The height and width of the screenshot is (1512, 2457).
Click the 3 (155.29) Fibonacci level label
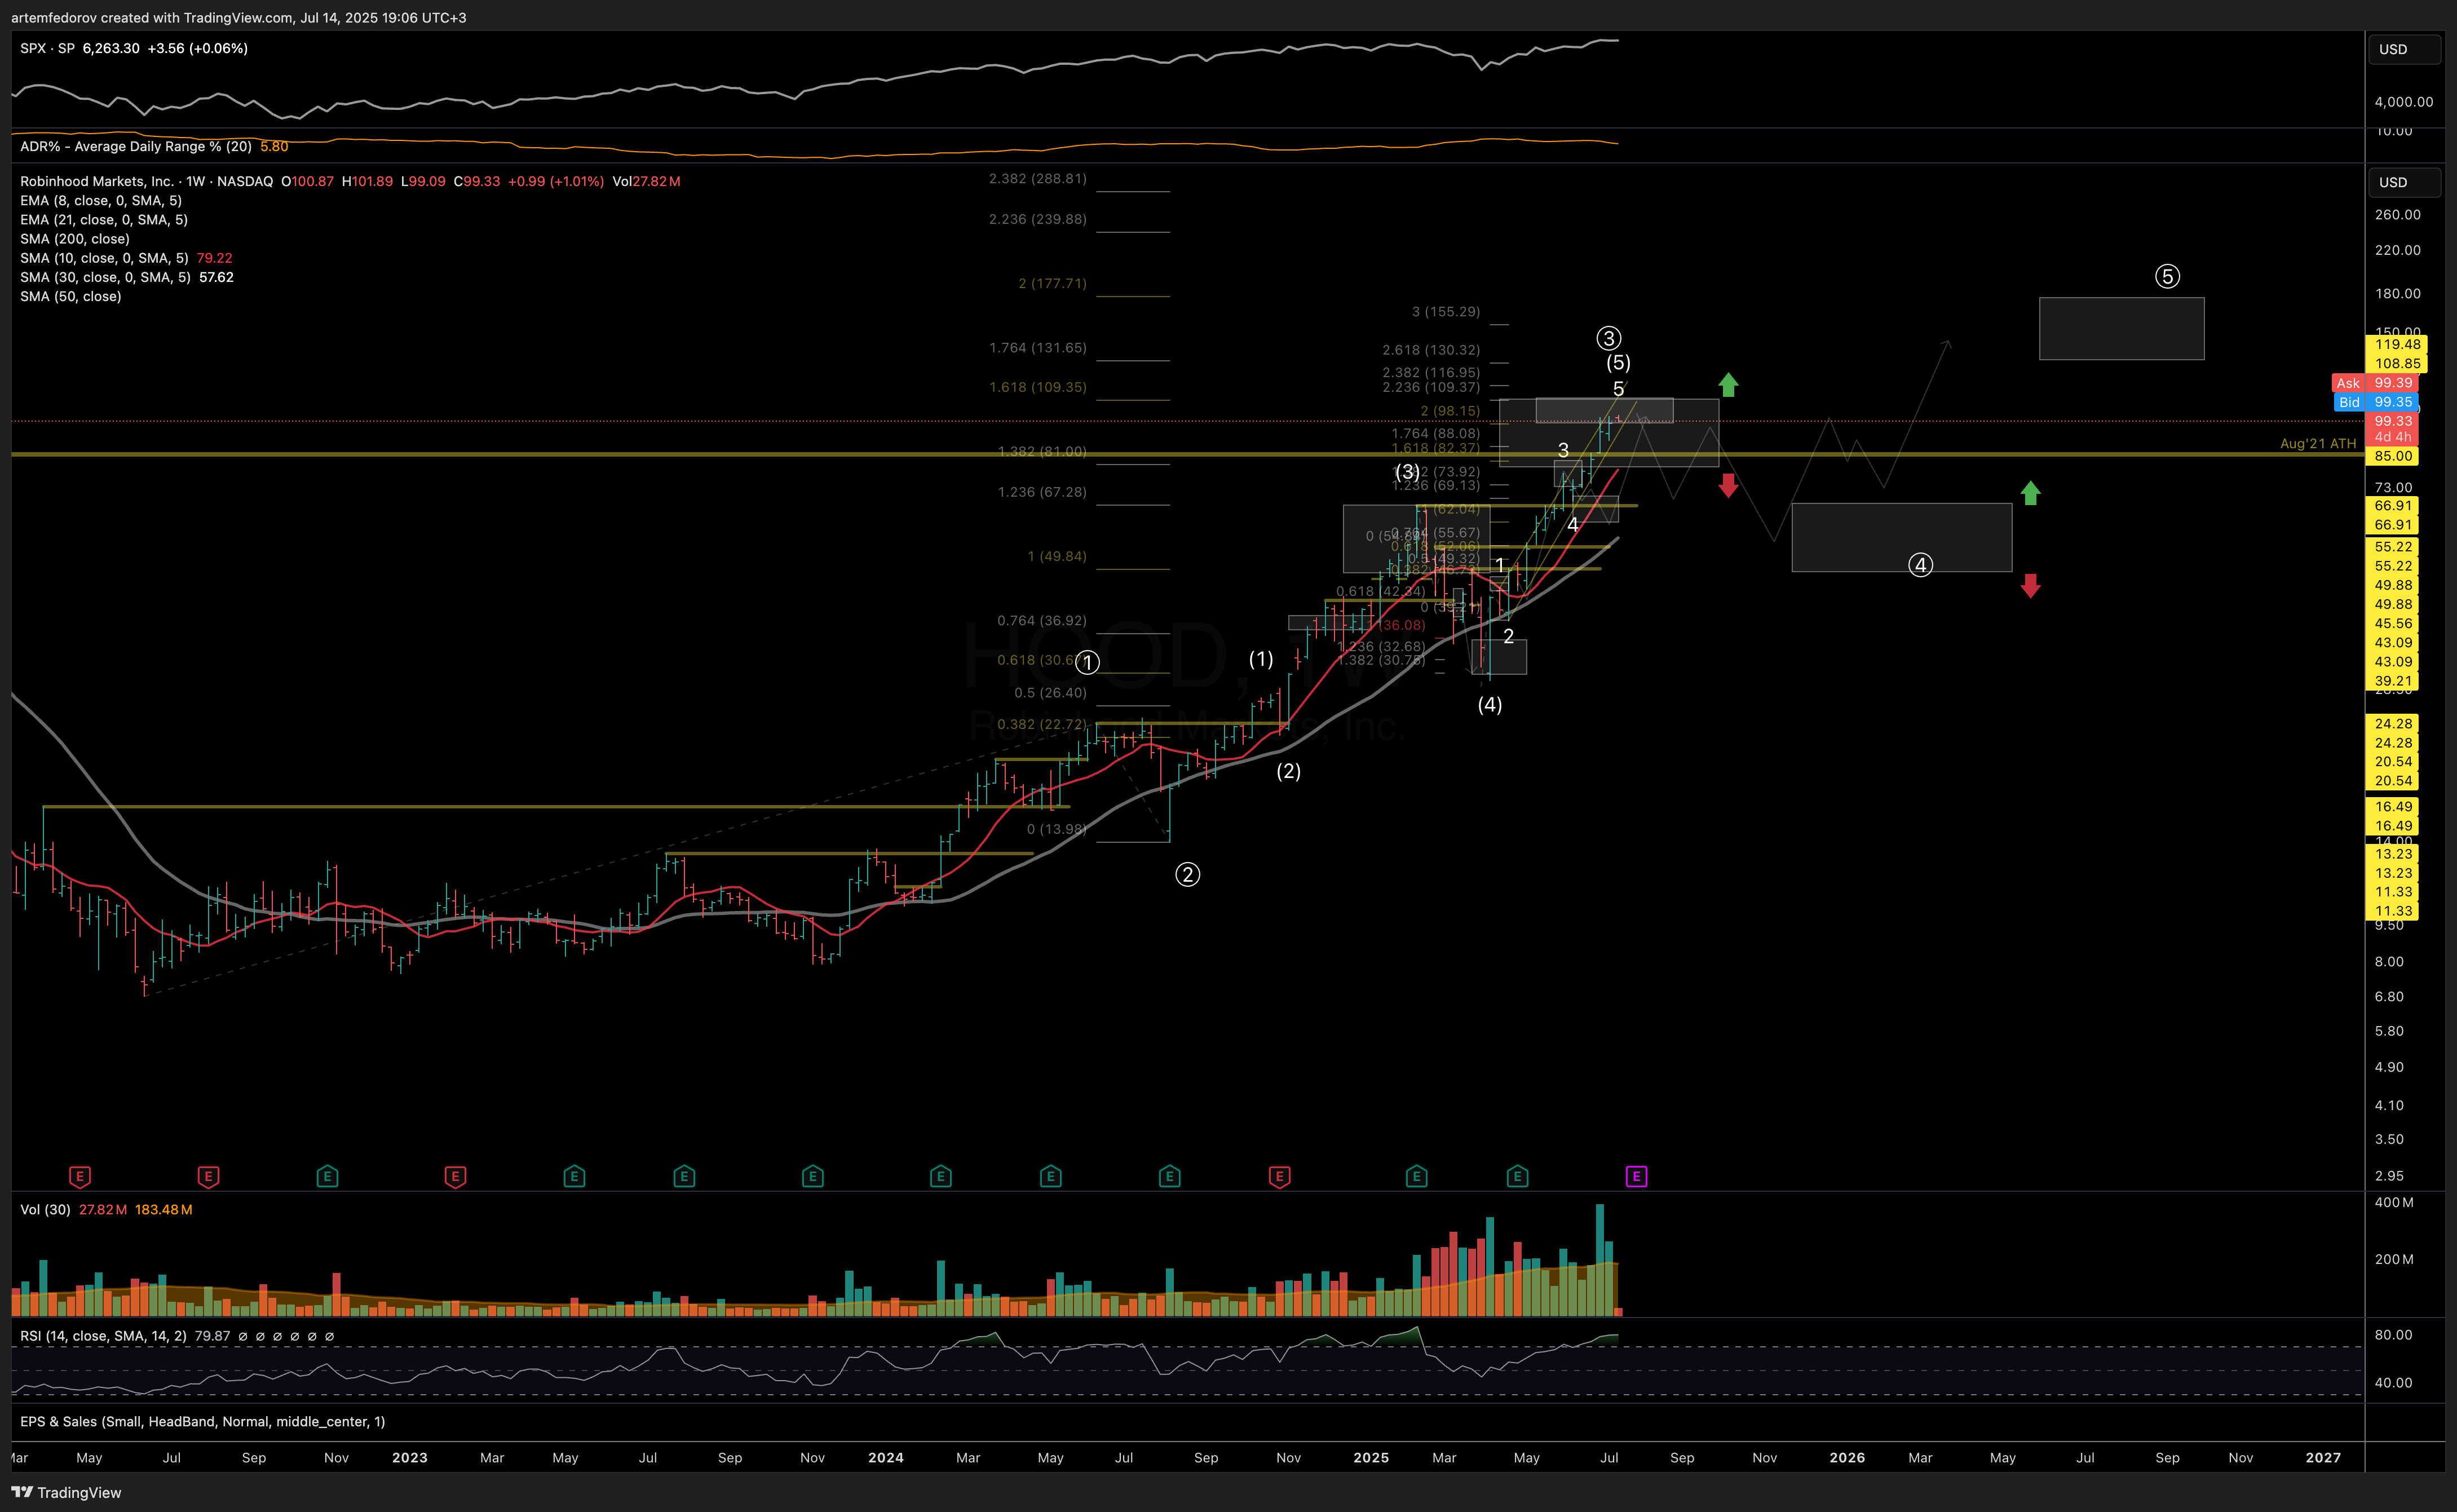pos(1446,311)
